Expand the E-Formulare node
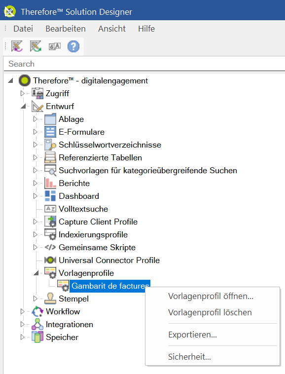 36,132
